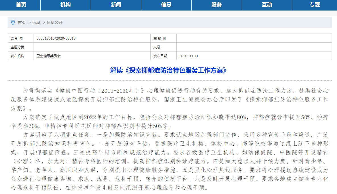Go to the 机构 navigation section

(65, 5)
